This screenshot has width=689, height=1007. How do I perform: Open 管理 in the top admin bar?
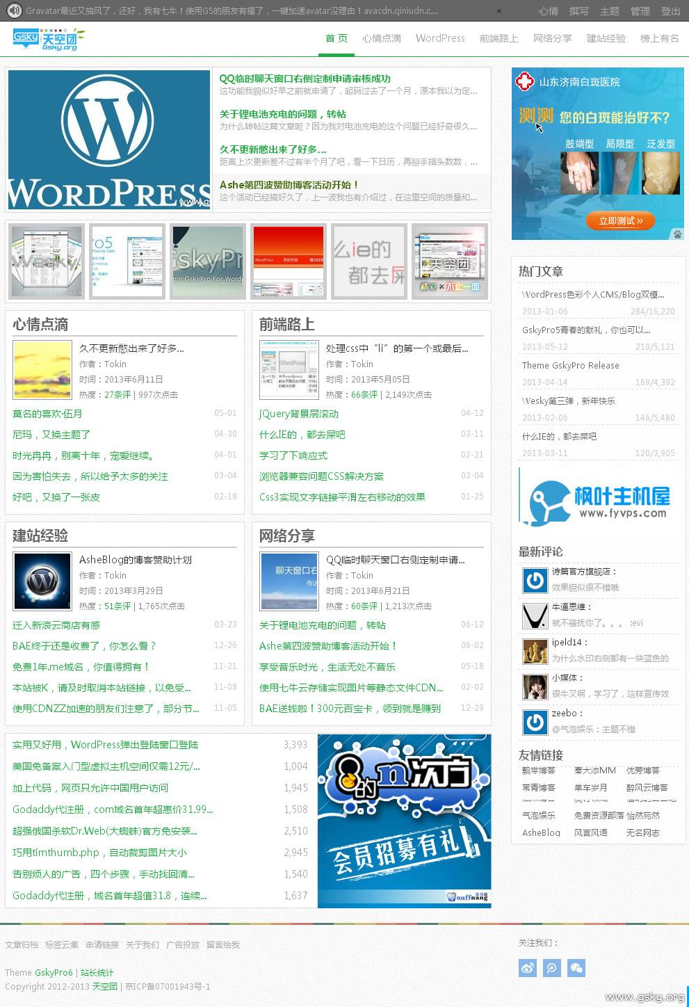point(640,11)
